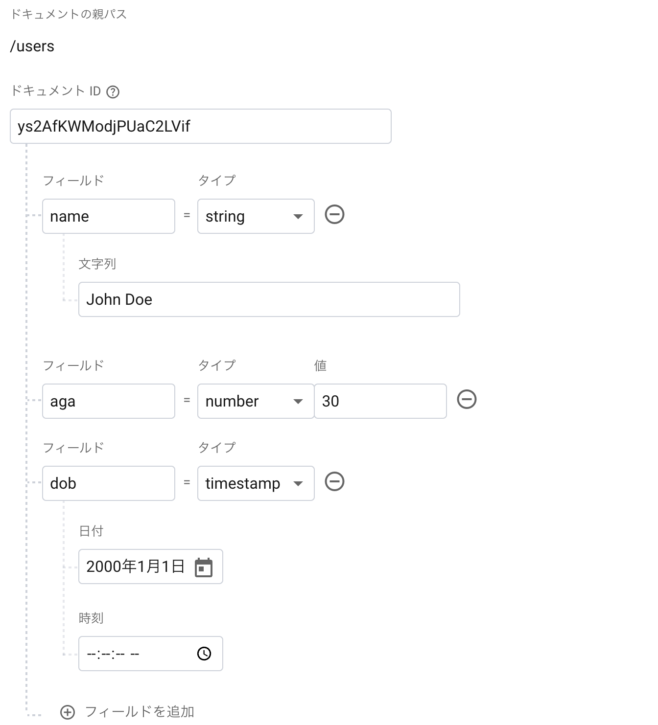
Task: Click the aga field name input
Action: (x=109, y=401)
